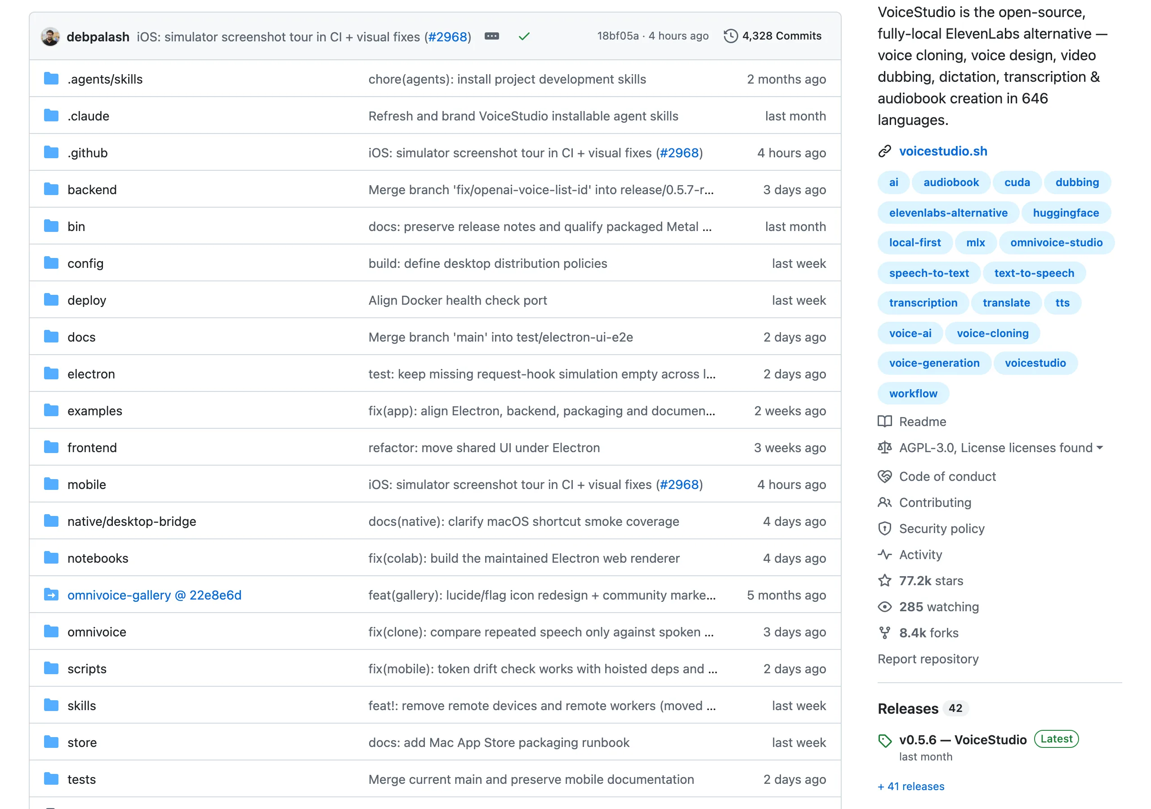Screen dimensions: 1151x809
Task: Click the Contributing people icon
Action: pyautogui.click(x=885, y=503)
